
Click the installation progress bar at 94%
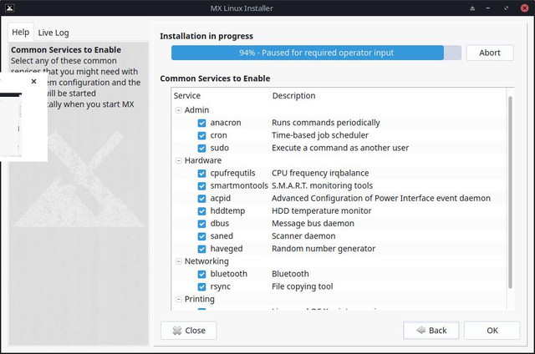316,53
